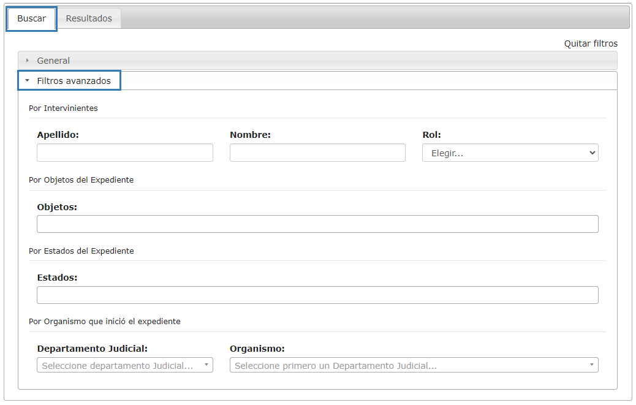Click the "Apellido:" label text
Screen dimensions: 636x405
(x=58, y=135)
